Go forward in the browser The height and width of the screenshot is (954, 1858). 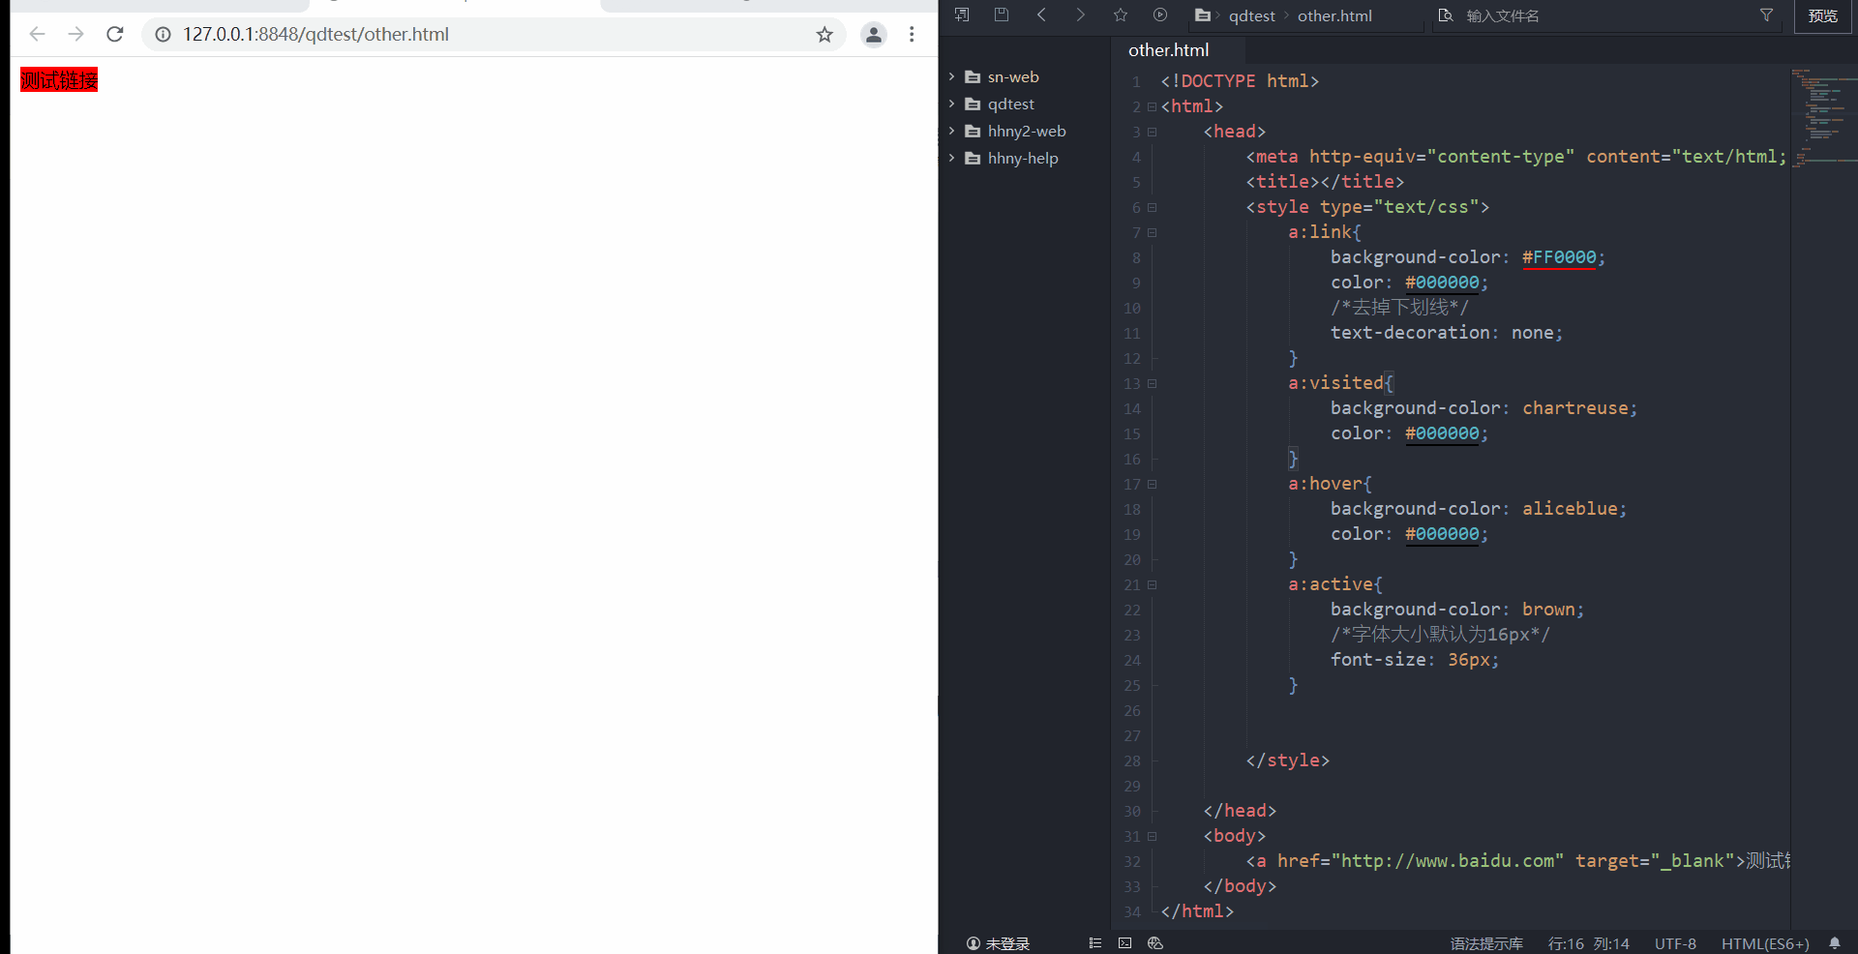point(75,35)
